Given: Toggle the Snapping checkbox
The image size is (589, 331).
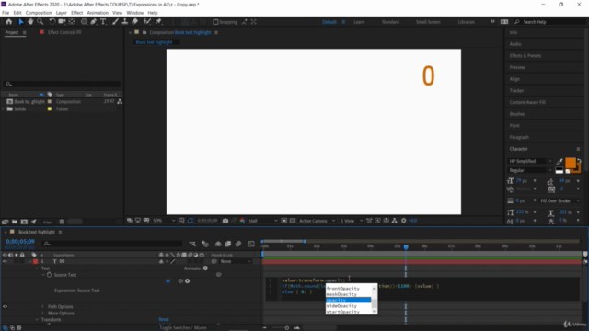Looking at the screenshot, I should click(x=215, y=22).
